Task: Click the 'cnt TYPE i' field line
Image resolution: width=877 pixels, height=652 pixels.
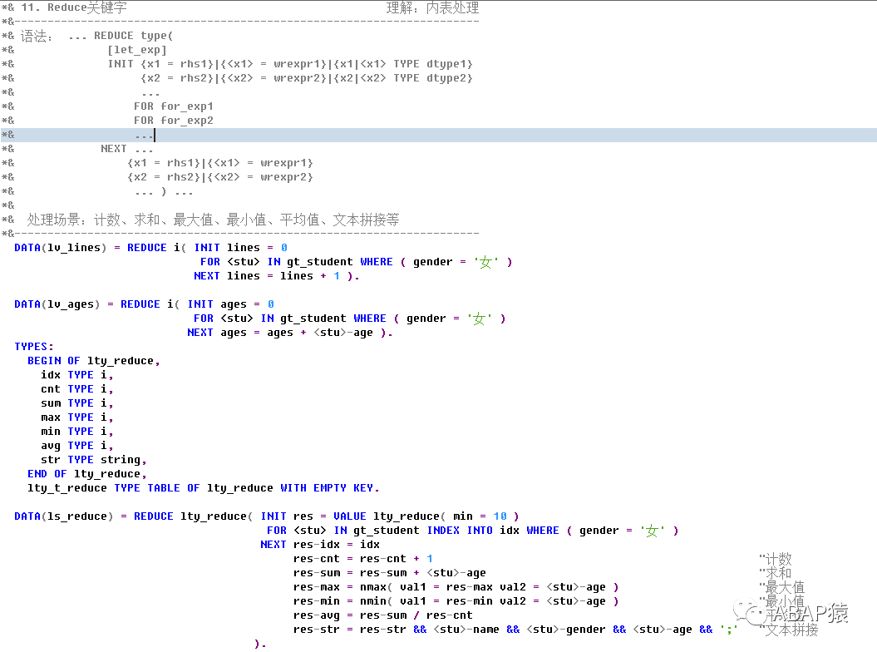Action: pyautogui.click(x=77, y=389)
